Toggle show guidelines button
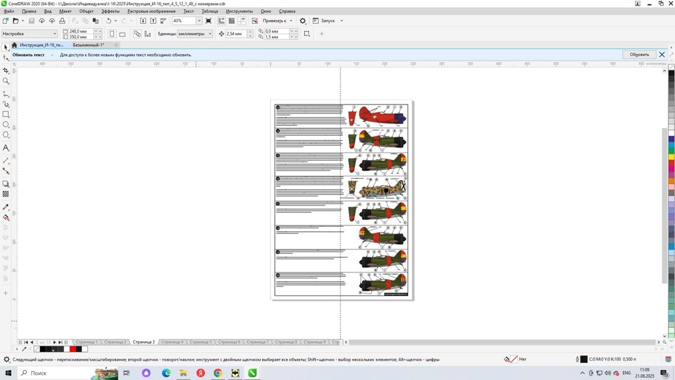 (242, 21)
